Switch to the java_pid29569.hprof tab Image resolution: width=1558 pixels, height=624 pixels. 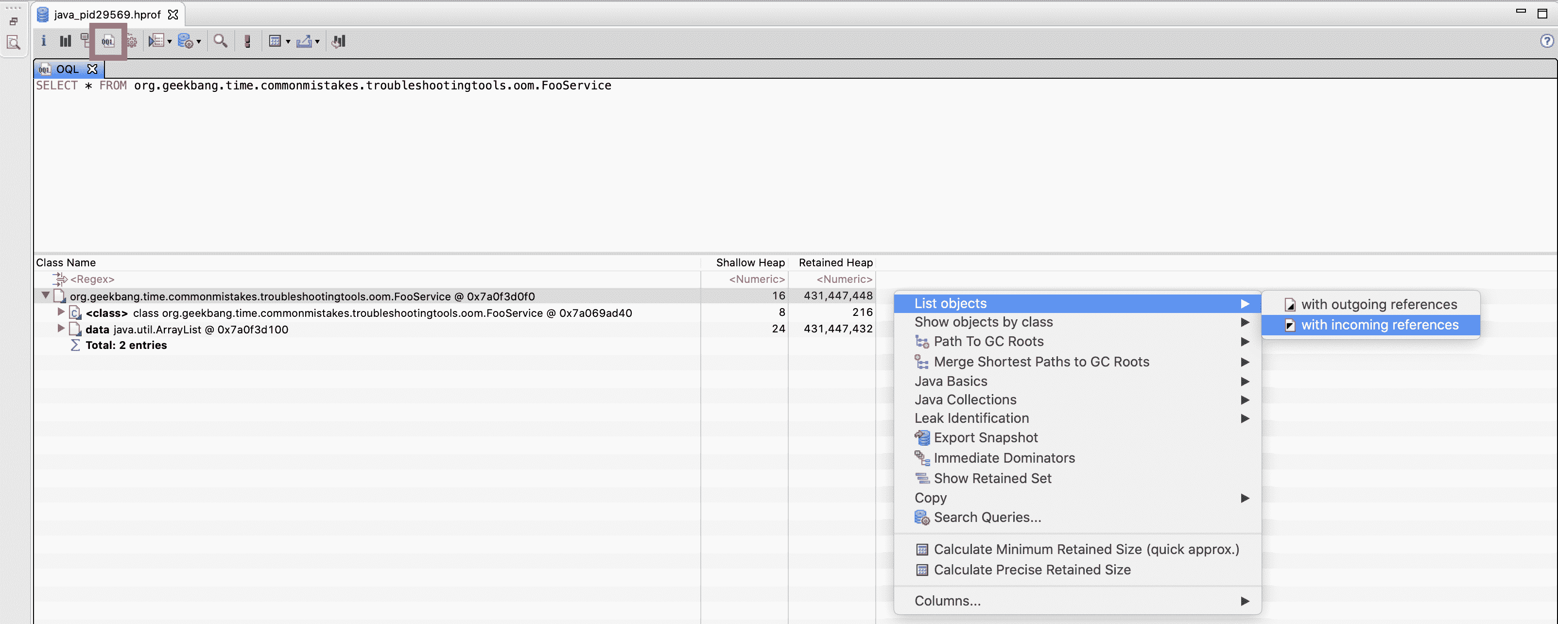coord(106,15)
